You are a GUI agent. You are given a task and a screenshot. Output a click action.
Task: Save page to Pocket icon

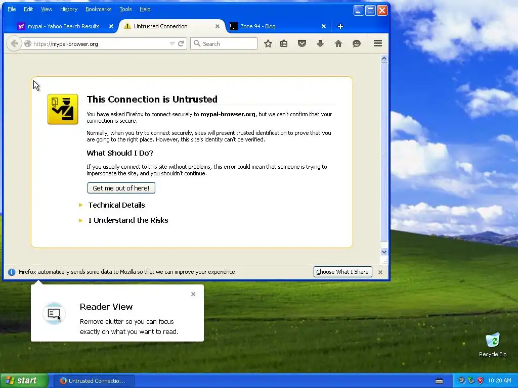[x=302, y=43]
